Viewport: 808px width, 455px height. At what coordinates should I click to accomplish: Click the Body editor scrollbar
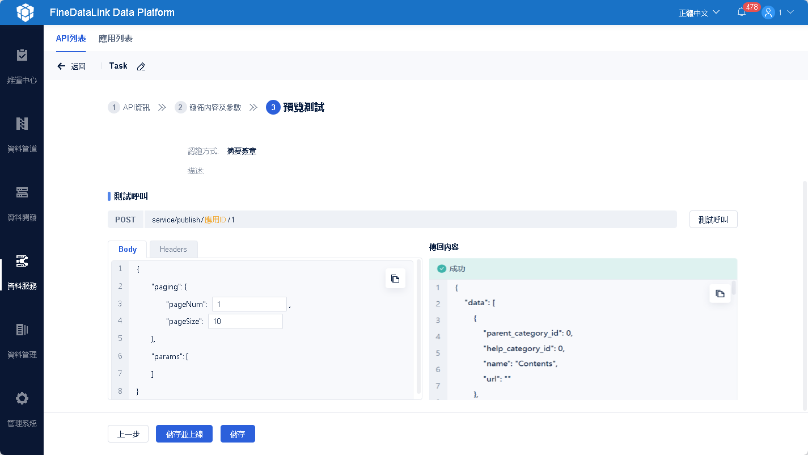[419, 327]
